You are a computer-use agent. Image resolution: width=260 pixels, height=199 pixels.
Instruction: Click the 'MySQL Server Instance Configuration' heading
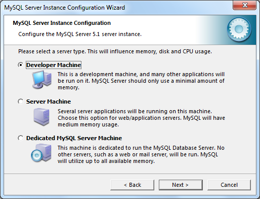[x=62, y=23]
